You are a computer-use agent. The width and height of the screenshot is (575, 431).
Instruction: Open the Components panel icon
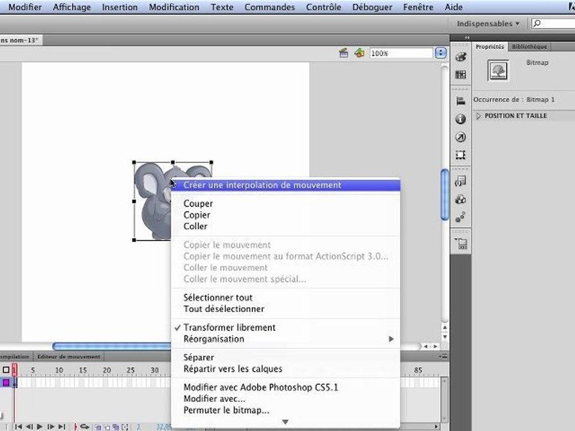click(461, 199)
